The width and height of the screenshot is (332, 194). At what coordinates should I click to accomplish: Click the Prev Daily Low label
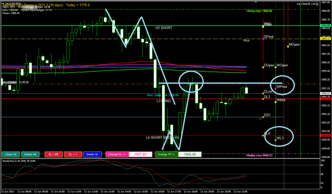point(163,95)
